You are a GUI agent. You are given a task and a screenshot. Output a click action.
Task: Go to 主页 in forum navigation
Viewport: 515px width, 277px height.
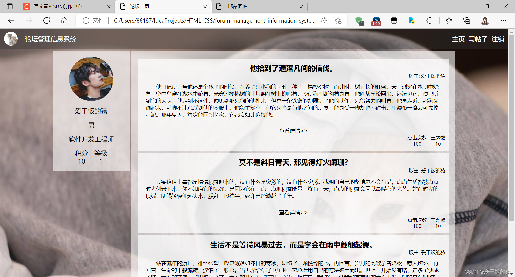pos(458,39)
